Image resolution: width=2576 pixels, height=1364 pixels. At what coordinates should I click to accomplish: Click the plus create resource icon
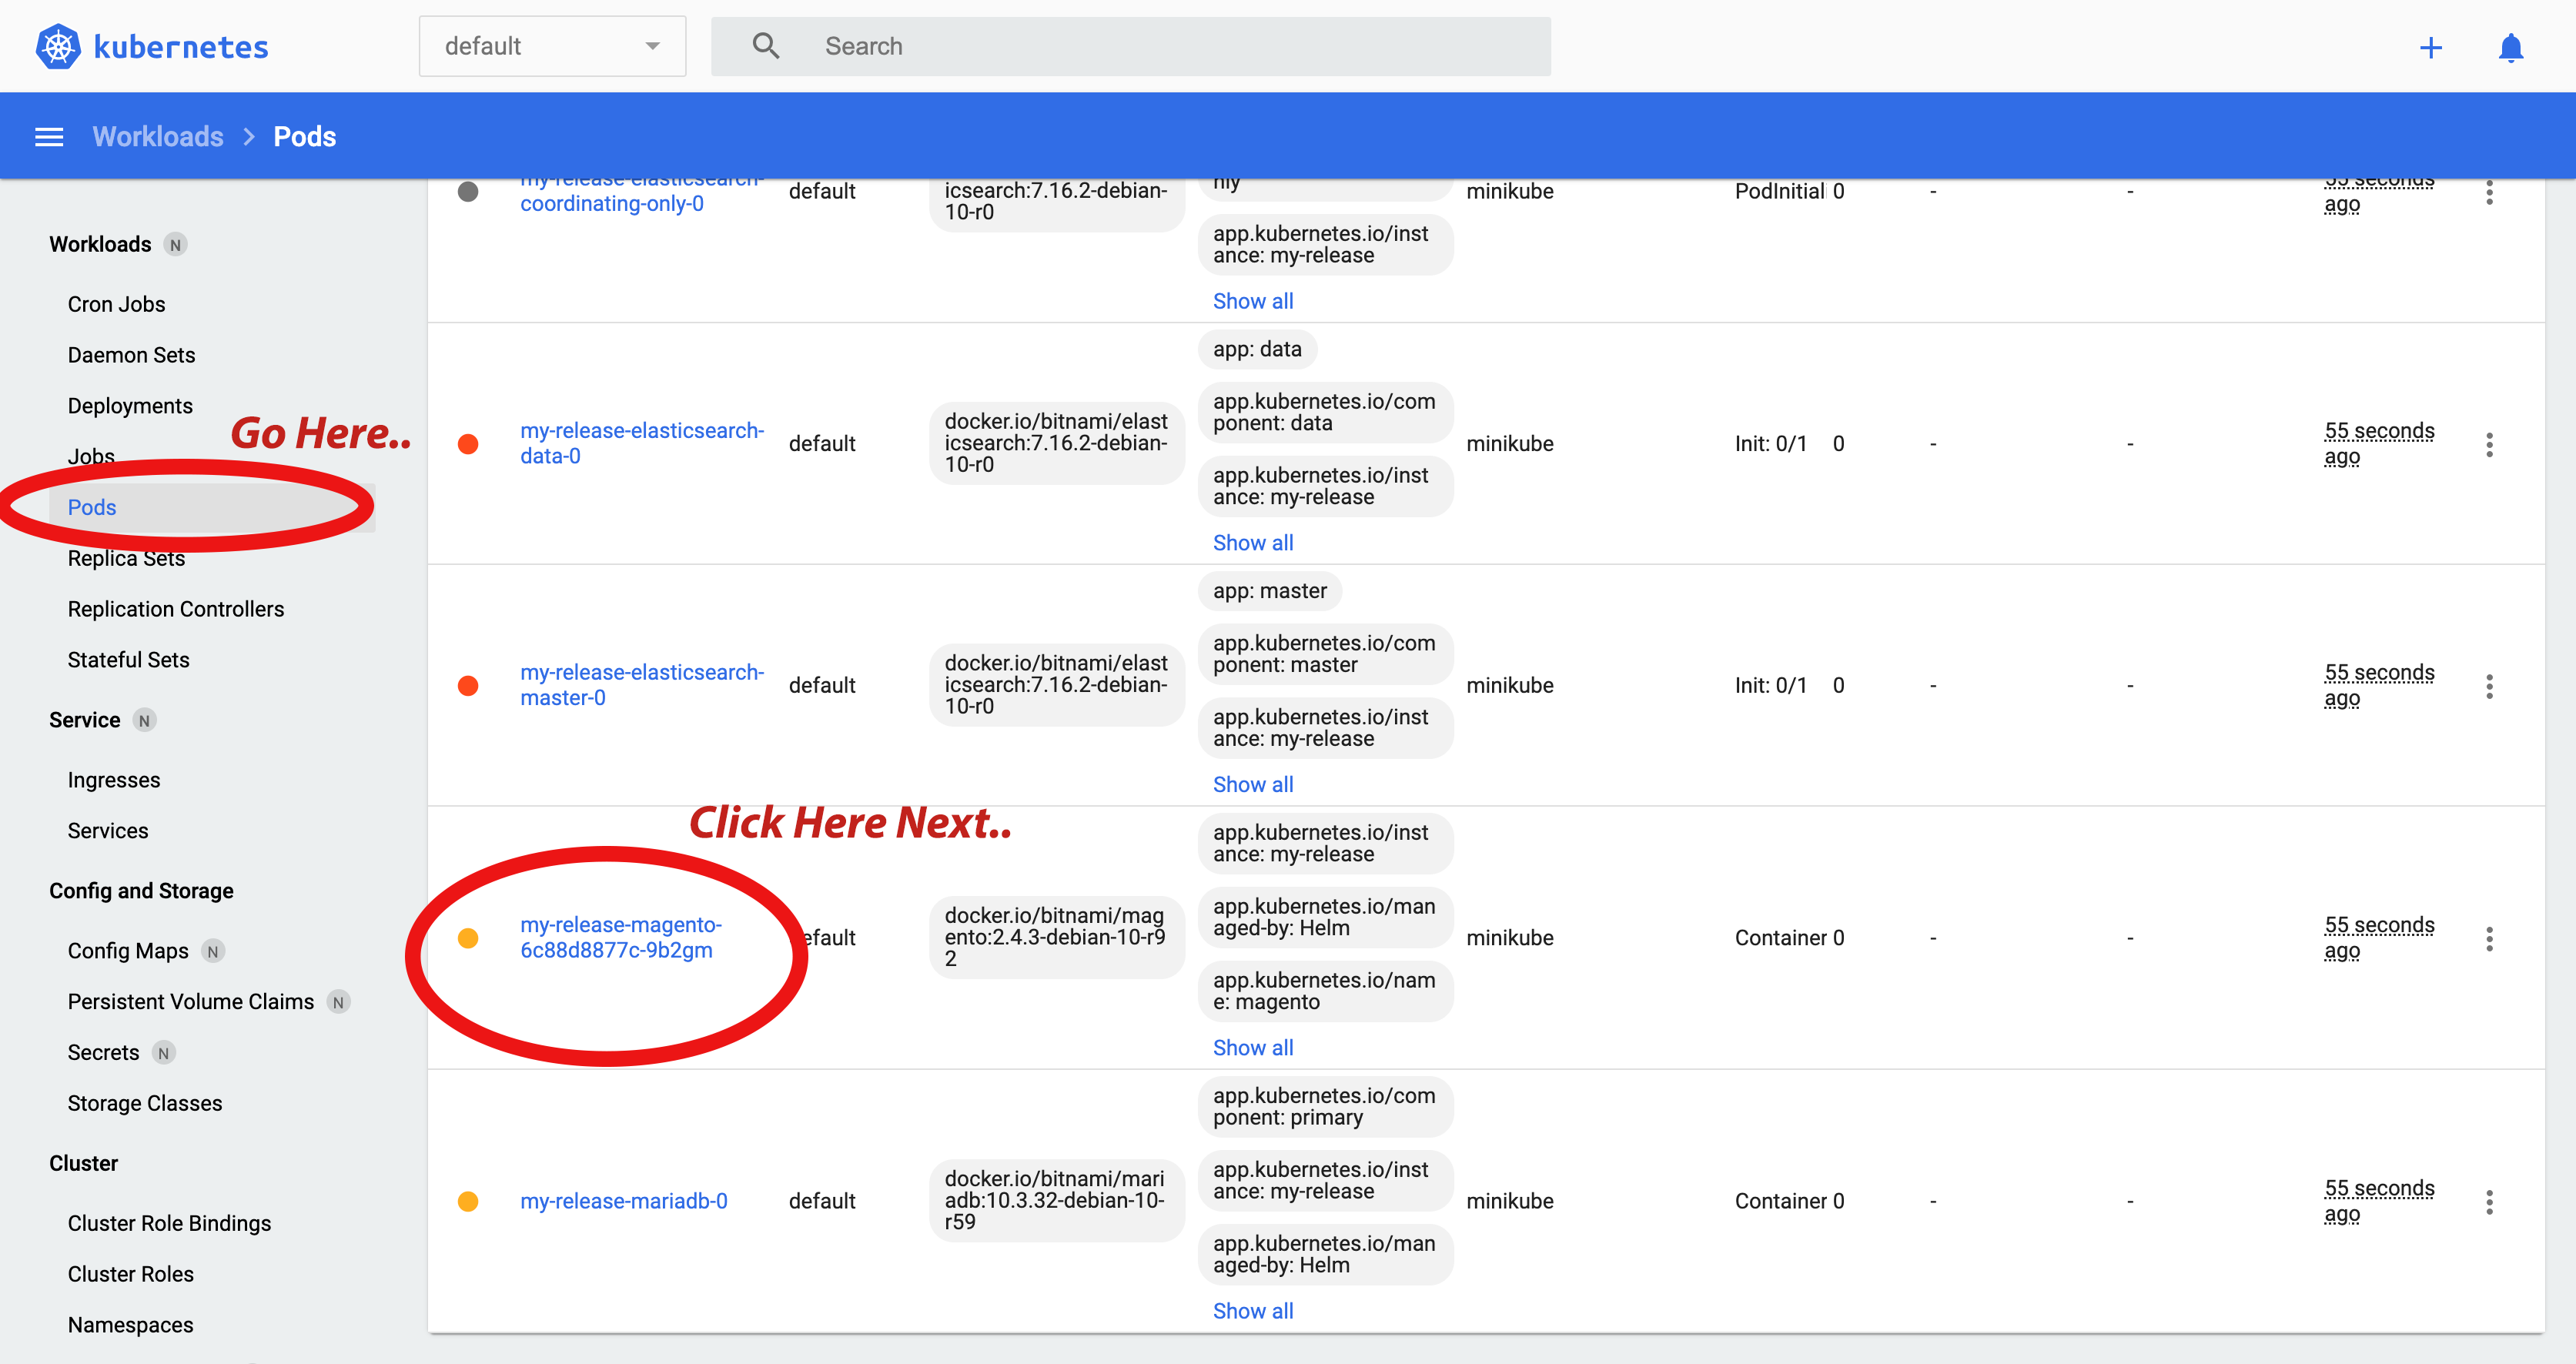tap(2430, 47)
